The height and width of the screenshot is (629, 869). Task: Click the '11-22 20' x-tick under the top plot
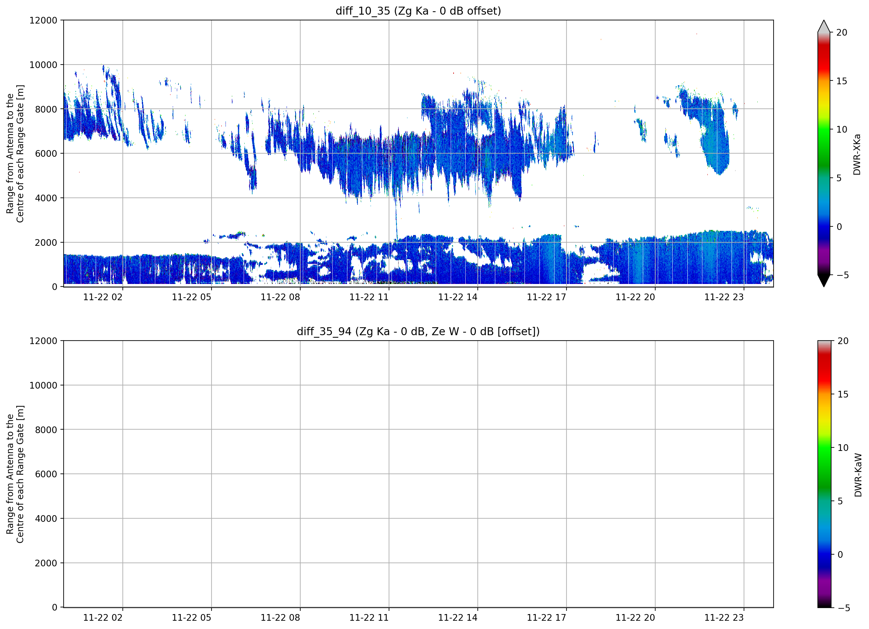pos(635,297)
